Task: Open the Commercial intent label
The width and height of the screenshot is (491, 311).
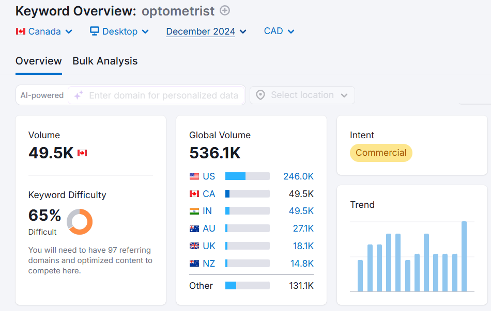Action: tap(381, 153)
